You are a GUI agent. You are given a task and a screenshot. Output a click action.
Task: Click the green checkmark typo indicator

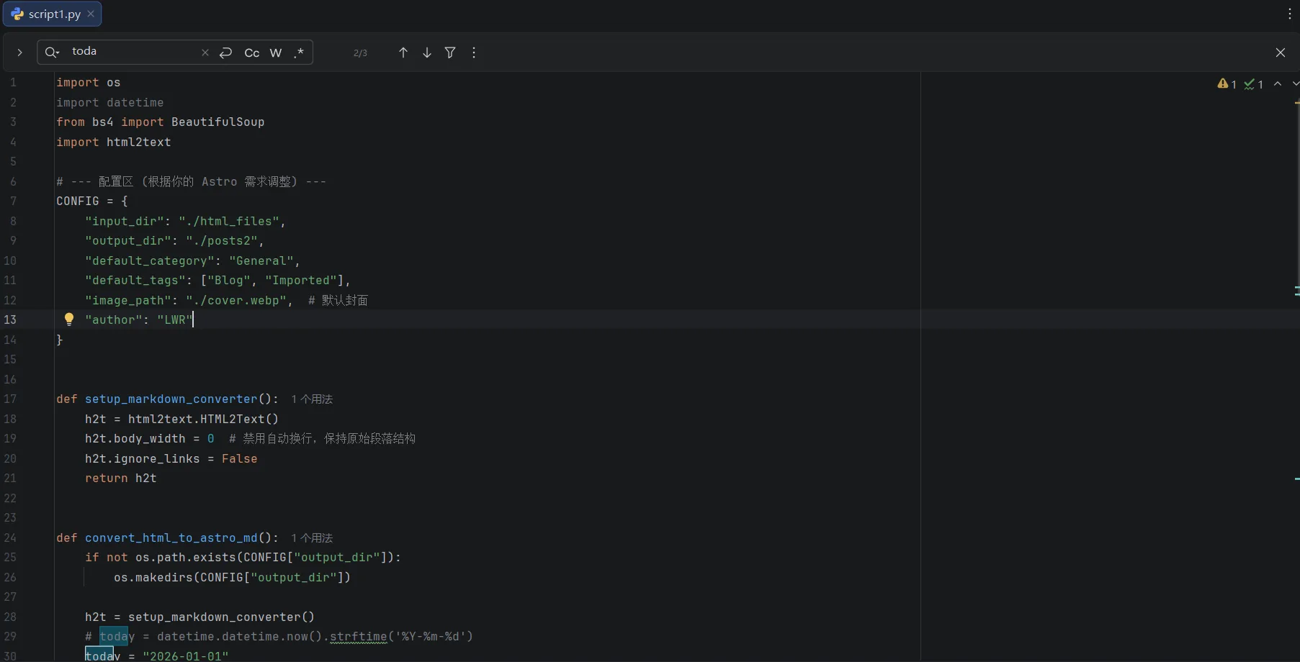[1253, 84]
